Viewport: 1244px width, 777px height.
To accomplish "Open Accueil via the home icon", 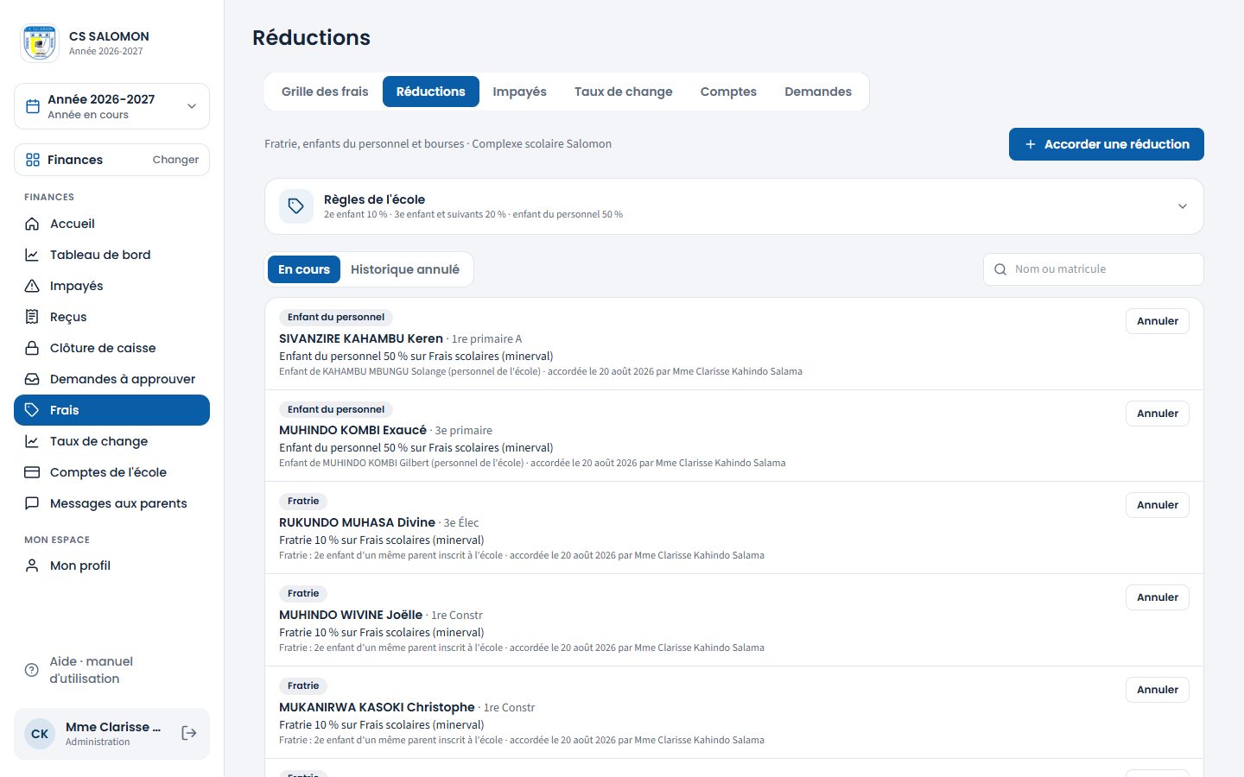I will pos(32,224).
